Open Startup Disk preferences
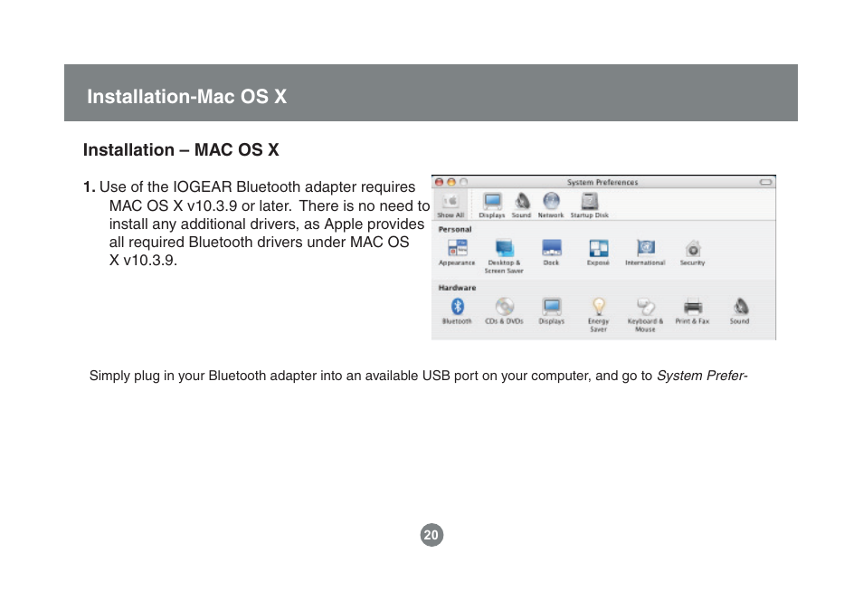The width and height of the screenshot is (863, 601). (590, 205)
